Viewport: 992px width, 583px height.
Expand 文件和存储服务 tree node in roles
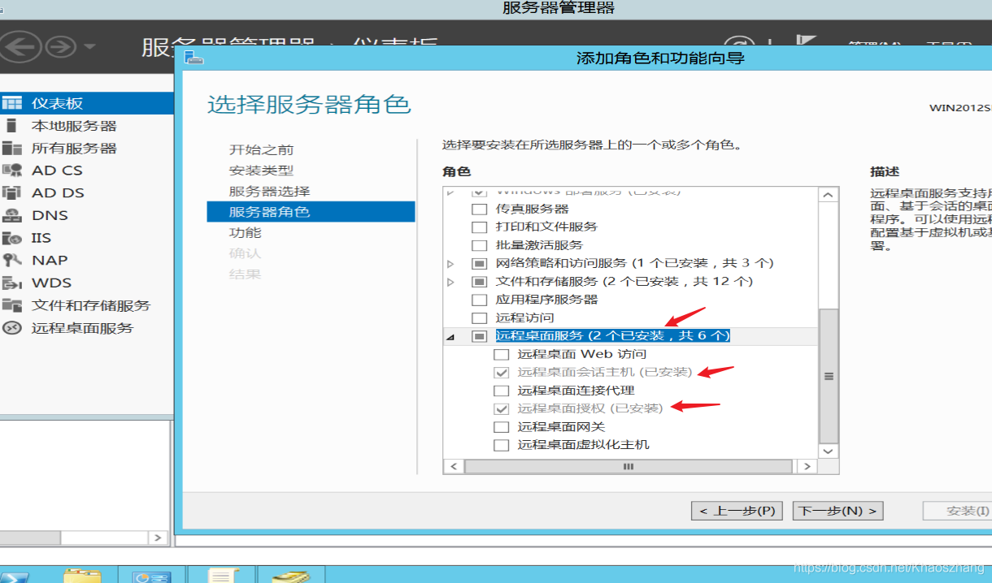tap(451, 282)
